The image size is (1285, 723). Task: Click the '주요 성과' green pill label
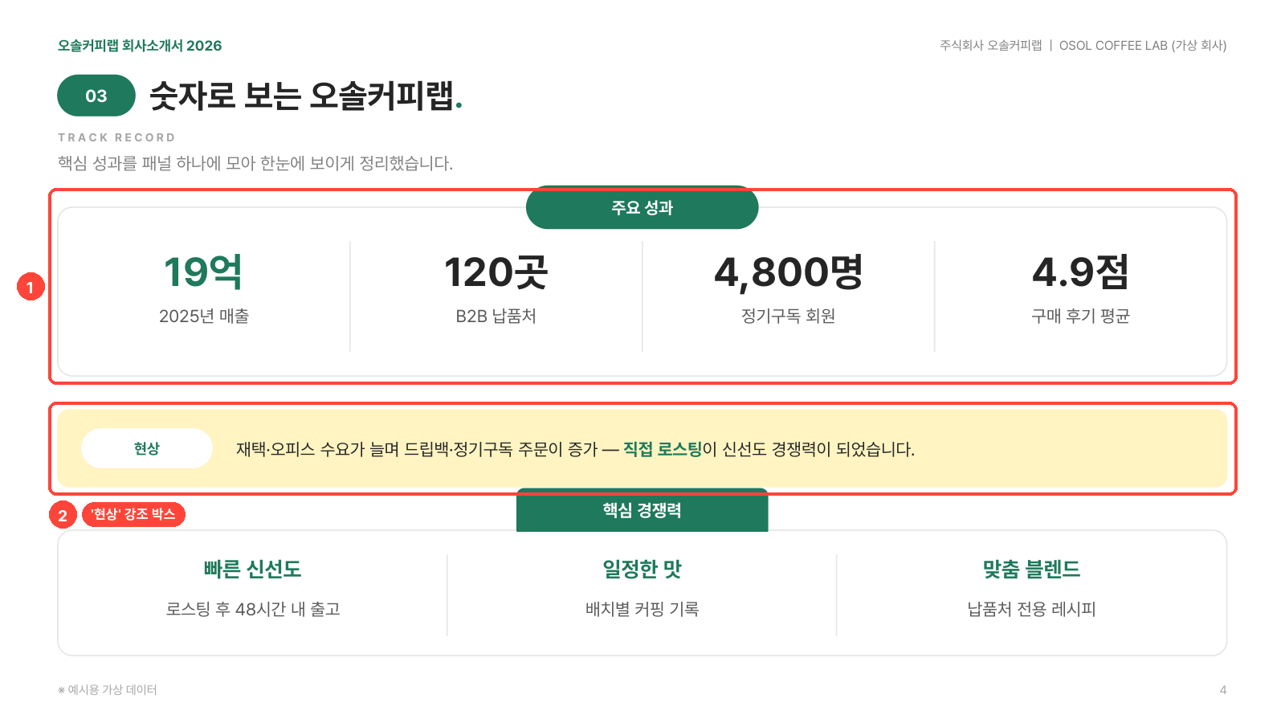click(642, 207)
